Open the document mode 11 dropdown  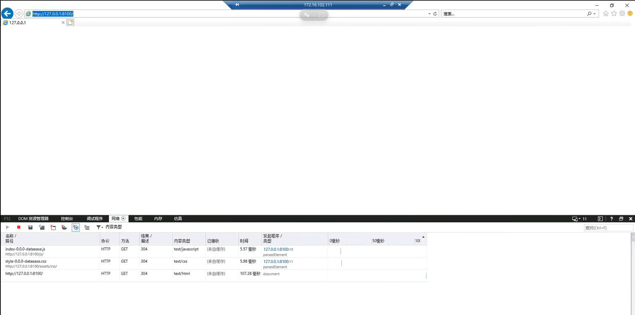tap(579, 219)
